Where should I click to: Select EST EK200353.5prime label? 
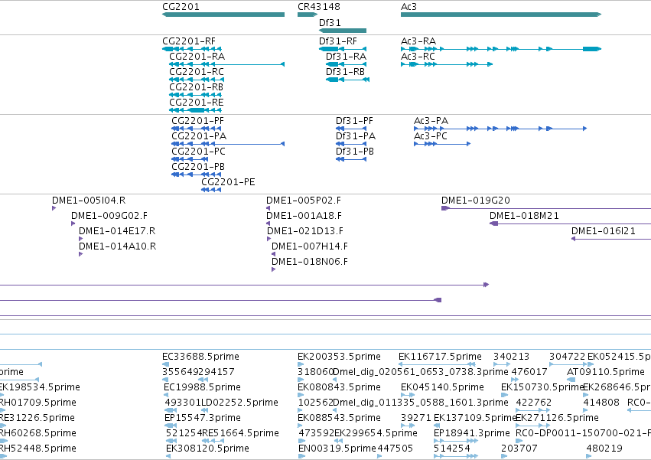[339, 357]
